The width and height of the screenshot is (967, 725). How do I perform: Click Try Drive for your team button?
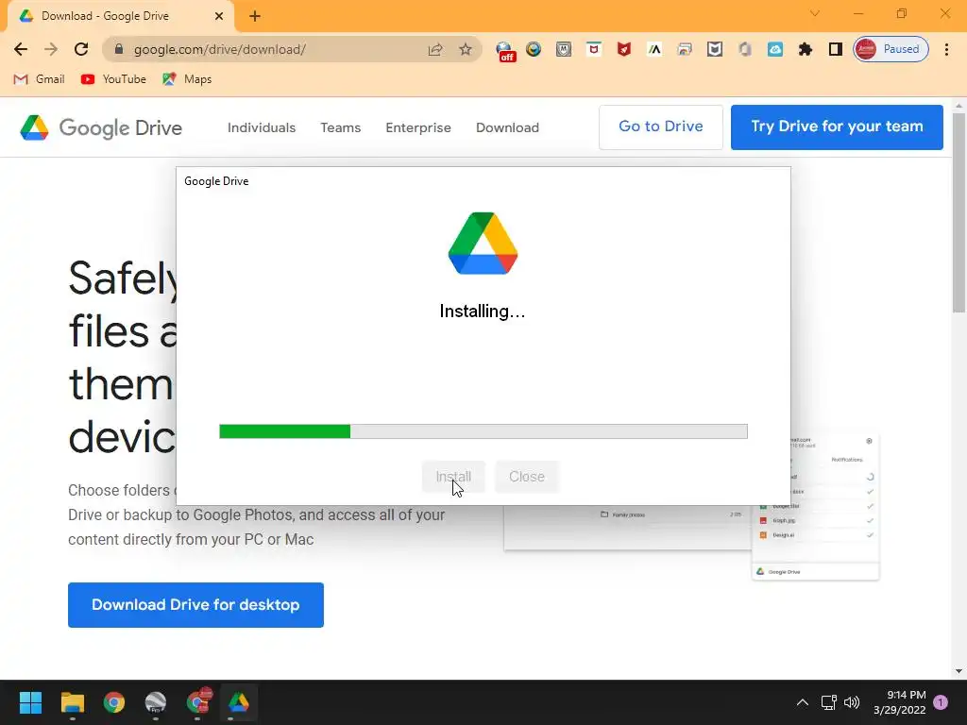click(x=837, y=127)
